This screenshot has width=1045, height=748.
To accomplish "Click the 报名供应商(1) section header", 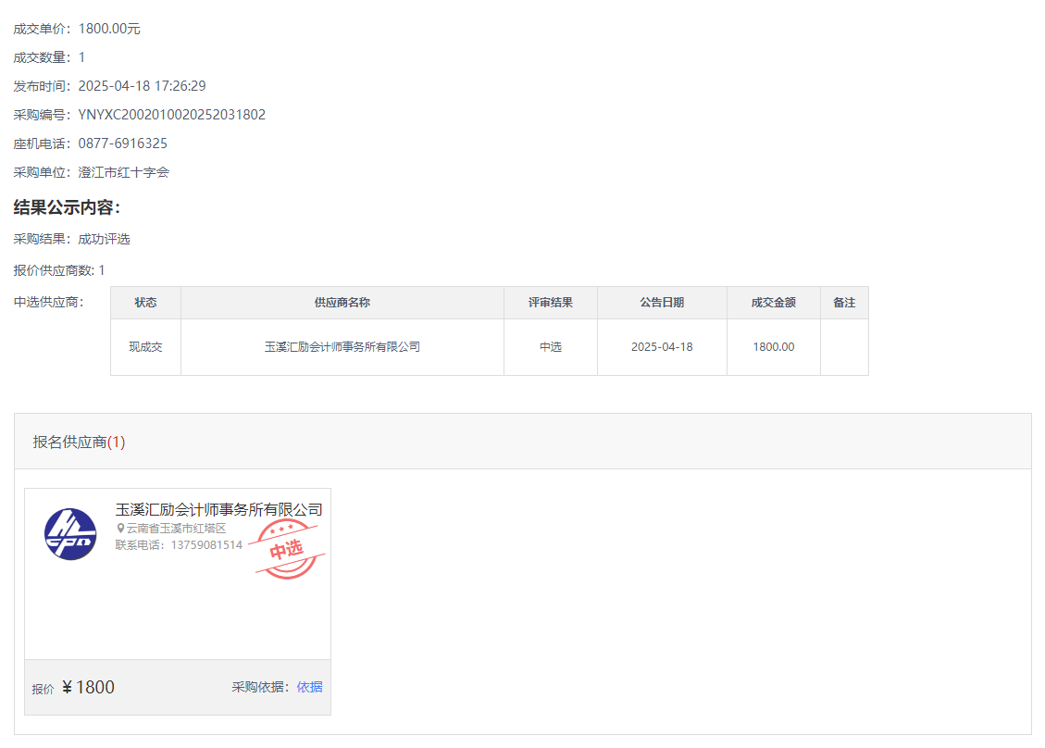I will click(79, 443).
